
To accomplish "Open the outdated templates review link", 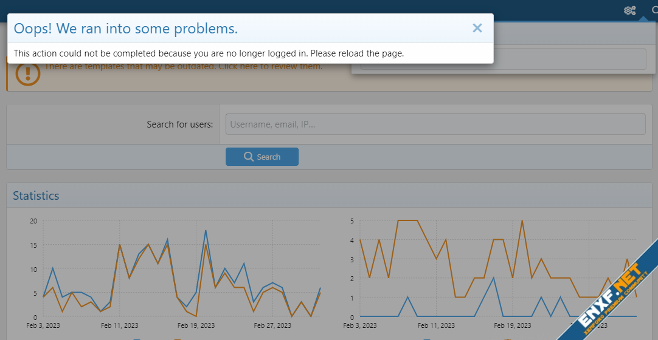I will (x=183, y=66).
